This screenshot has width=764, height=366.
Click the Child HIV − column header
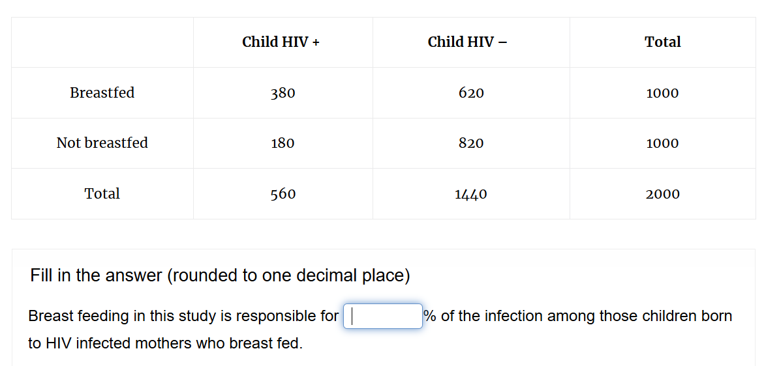[467, 42]
